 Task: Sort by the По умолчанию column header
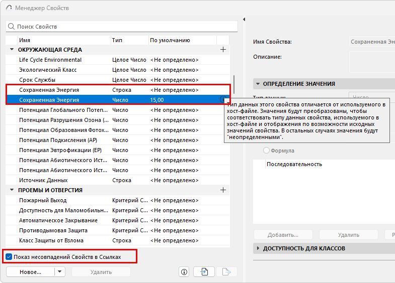183,40
